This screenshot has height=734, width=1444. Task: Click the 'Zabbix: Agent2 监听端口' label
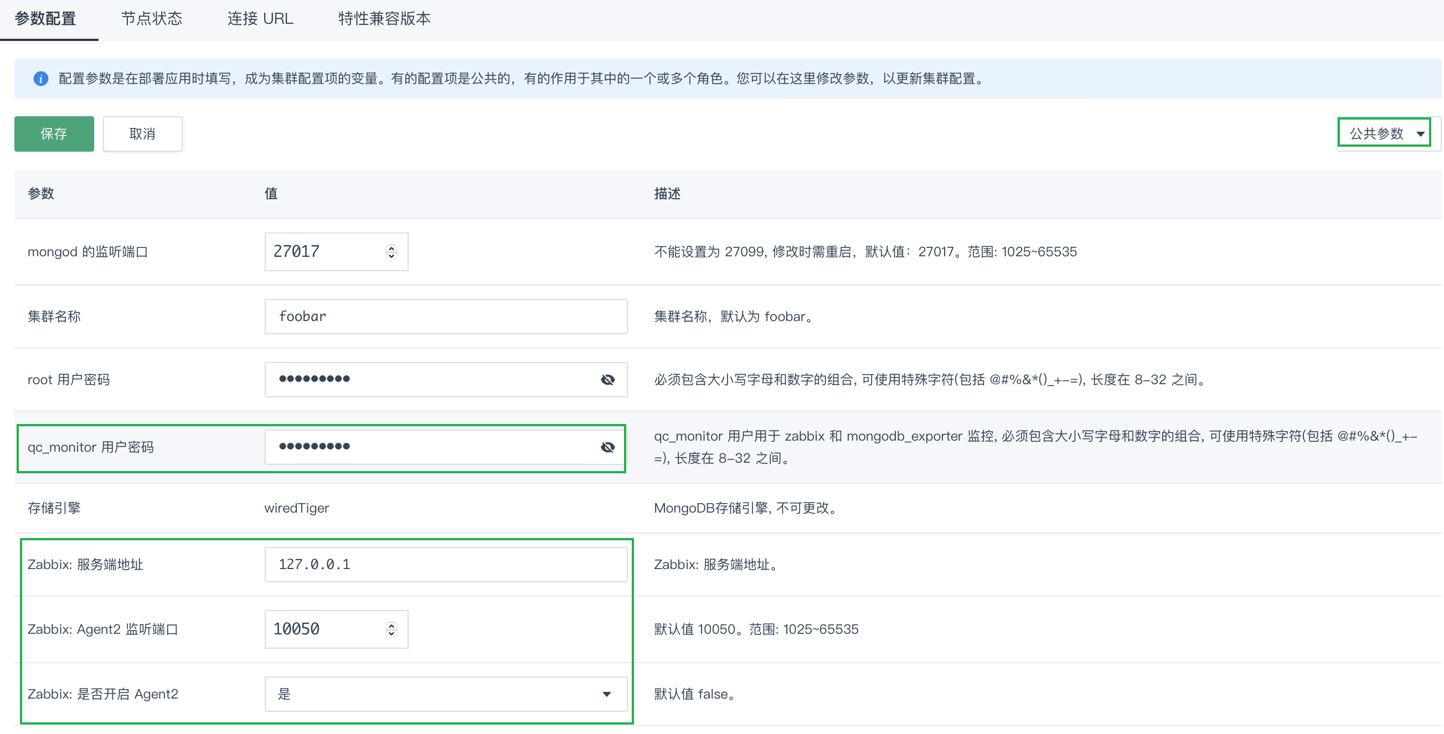(102, 630)
